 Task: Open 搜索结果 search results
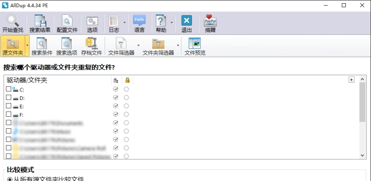pyautogui.click(x=40, y=24)
